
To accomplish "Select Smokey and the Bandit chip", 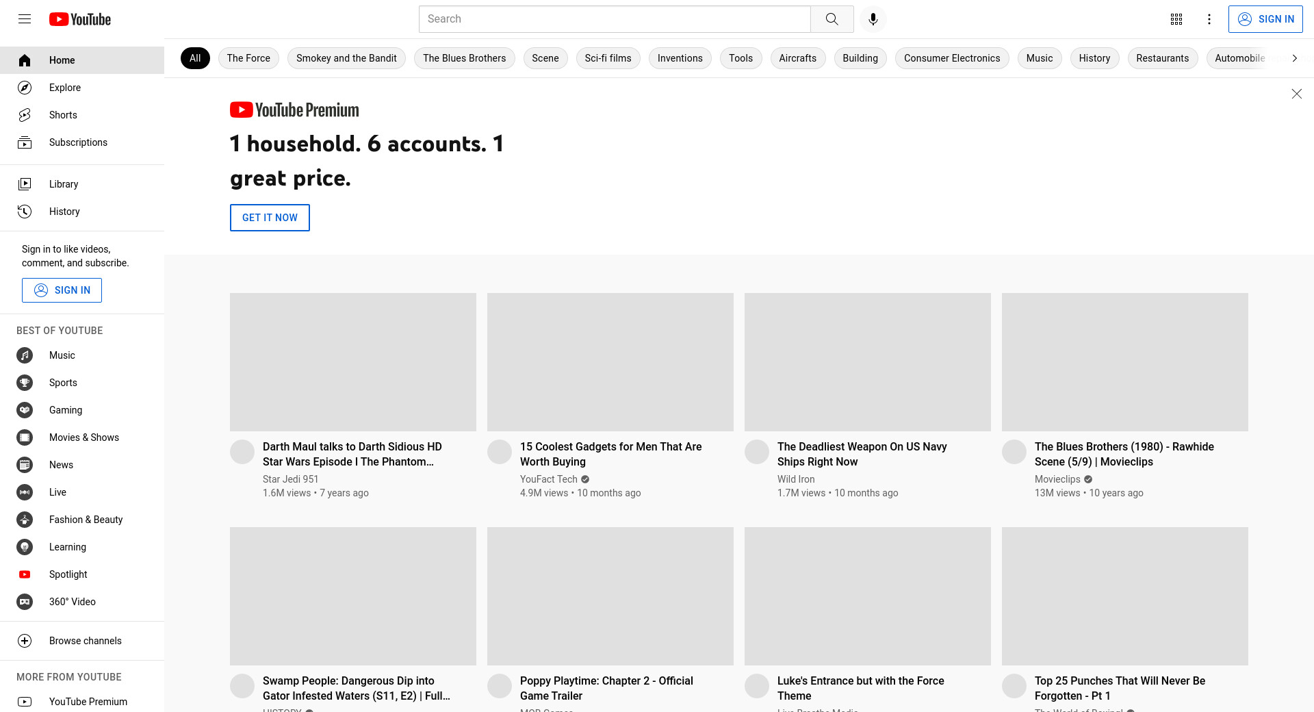I will [346, 58].
